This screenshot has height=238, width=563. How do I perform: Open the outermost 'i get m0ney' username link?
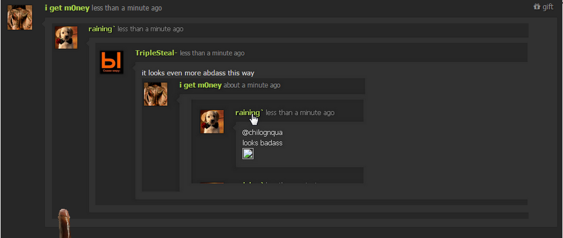[67, 8]
